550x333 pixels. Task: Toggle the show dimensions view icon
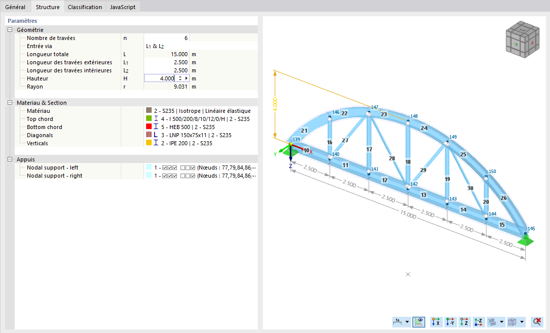coord(419,321)
